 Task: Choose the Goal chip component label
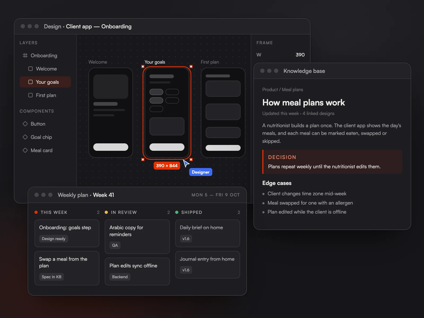pyautogui.click(x=41, y=137)
